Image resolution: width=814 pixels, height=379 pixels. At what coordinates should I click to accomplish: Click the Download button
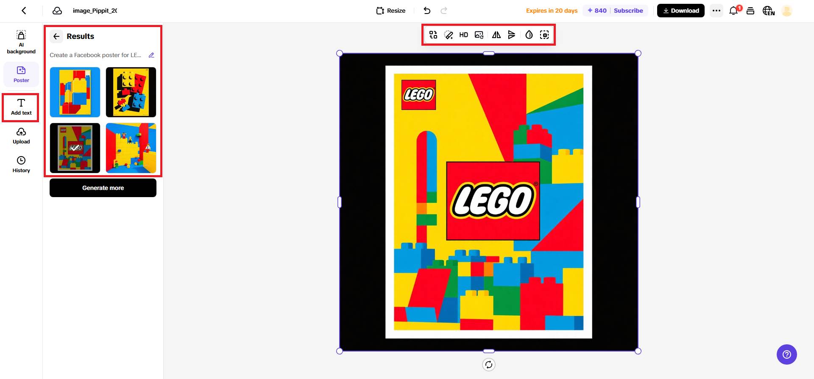pyautogui.click(x=681, y=11)
